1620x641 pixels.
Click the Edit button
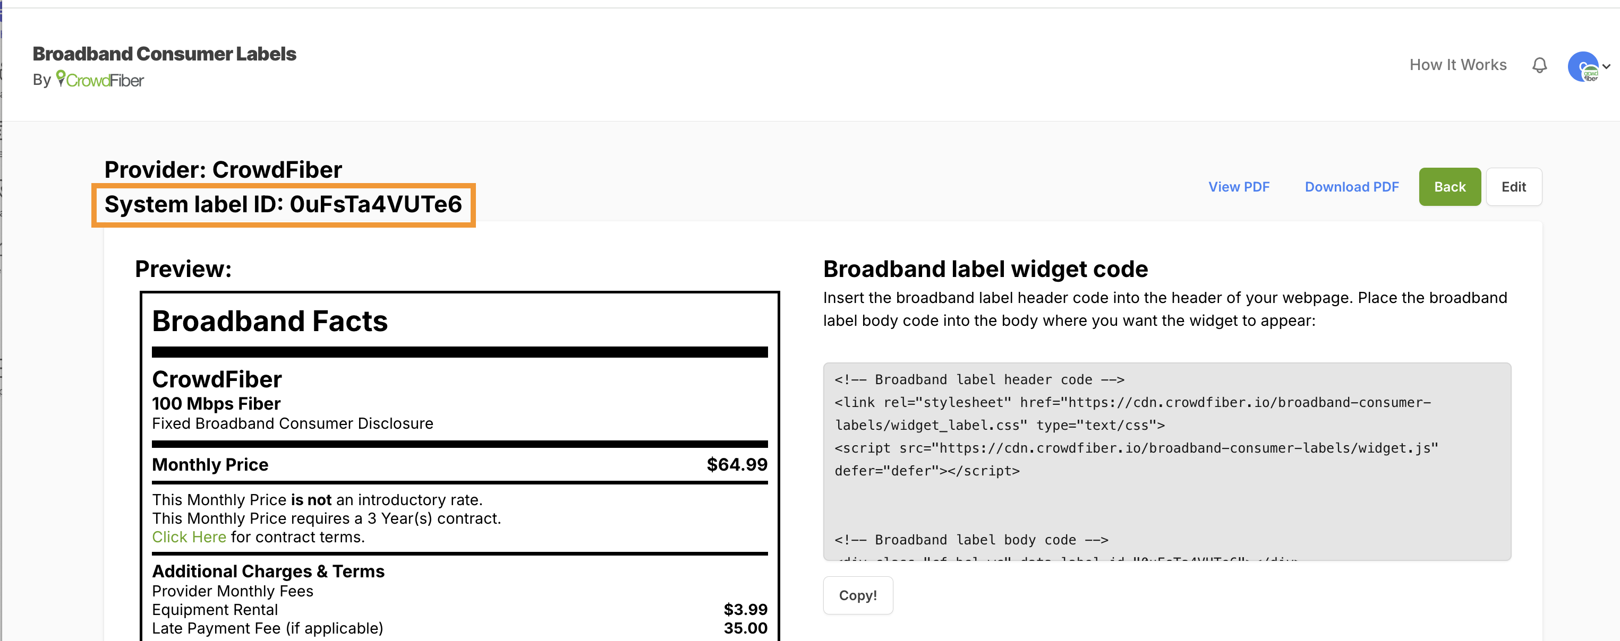click(x=1514, y=186)
